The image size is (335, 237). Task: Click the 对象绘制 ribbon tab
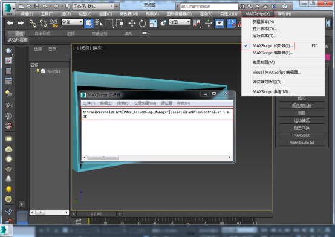point(99,33)
